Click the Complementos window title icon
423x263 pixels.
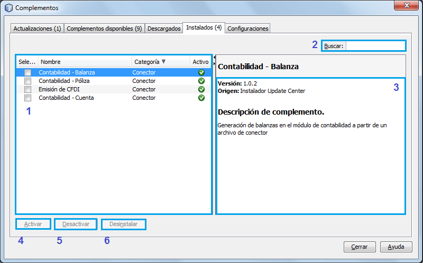pyautogui.click(x=8, y=8)
